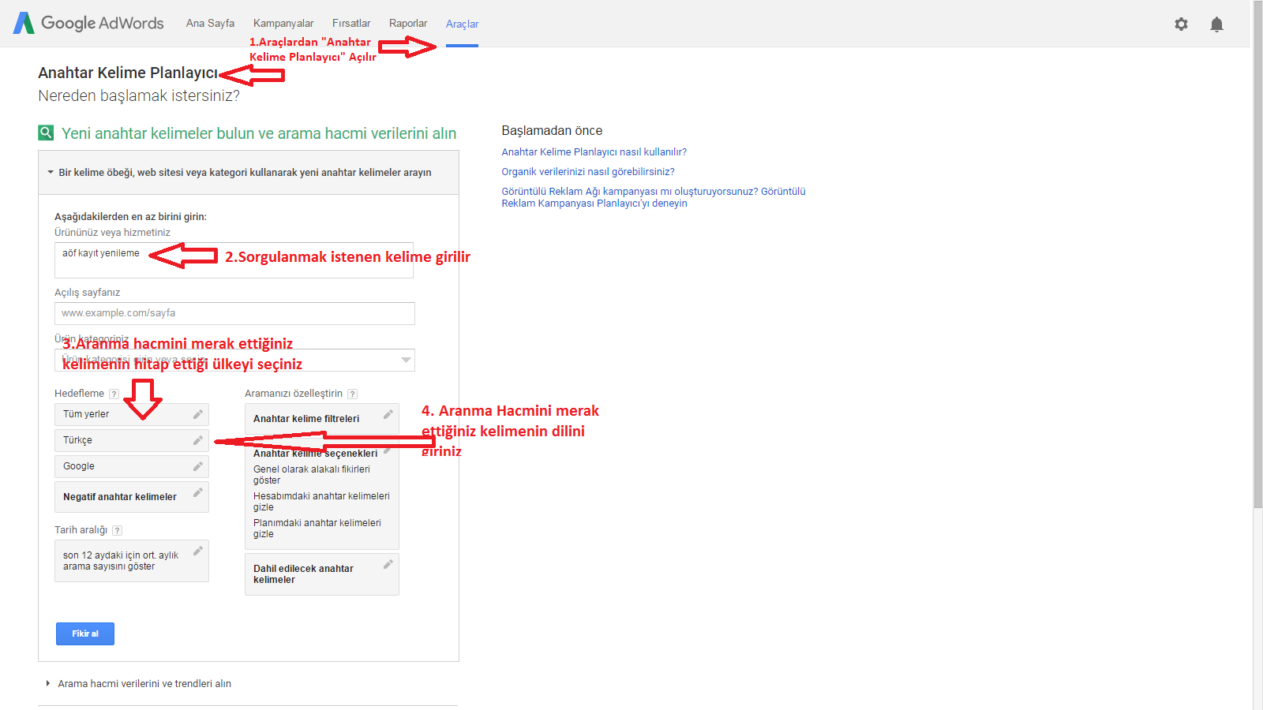
Task: Open the Fırsatlar tab
Action: point(351,23)
